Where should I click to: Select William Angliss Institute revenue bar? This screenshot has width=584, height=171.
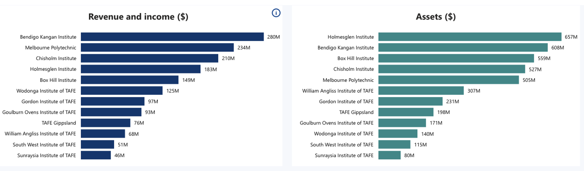[x=103, y=134]
